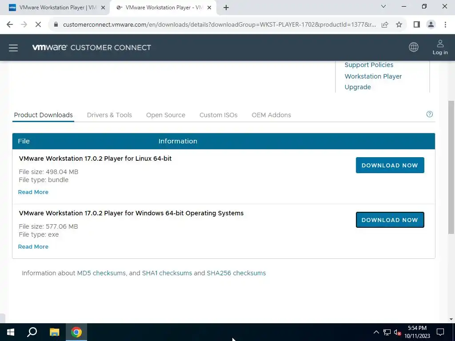The width and height of the screenshot is (455, 341).
Task: Open the OEM Addons tab
Action: (271, 115)
